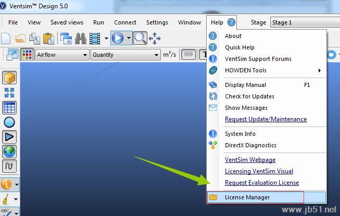Click the binoculars Find icon
This screenshot has height=216, width=340.
[81, 39]
